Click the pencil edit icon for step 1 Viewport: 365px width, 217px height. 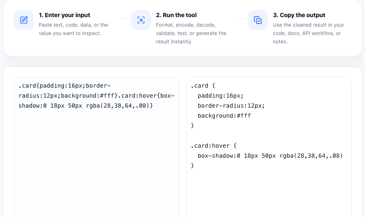(24, 20)
